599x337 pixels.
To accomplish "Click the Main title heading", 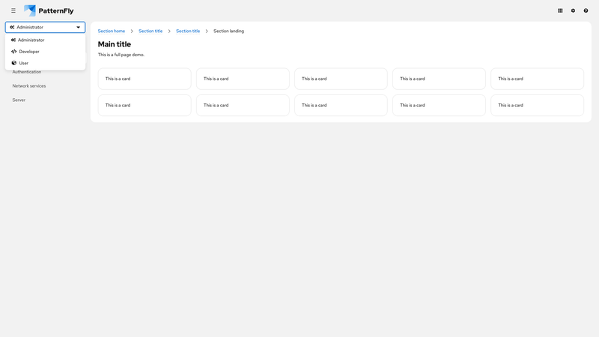I will click(x=115, y=44).
